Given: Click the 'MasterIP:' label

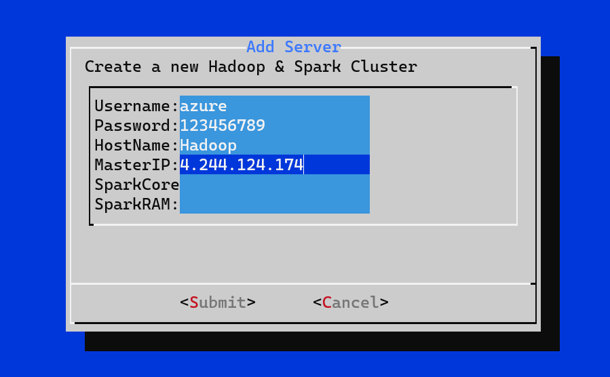Looking at the screenshot, I should pyautogui.click(x=136, y=164).
